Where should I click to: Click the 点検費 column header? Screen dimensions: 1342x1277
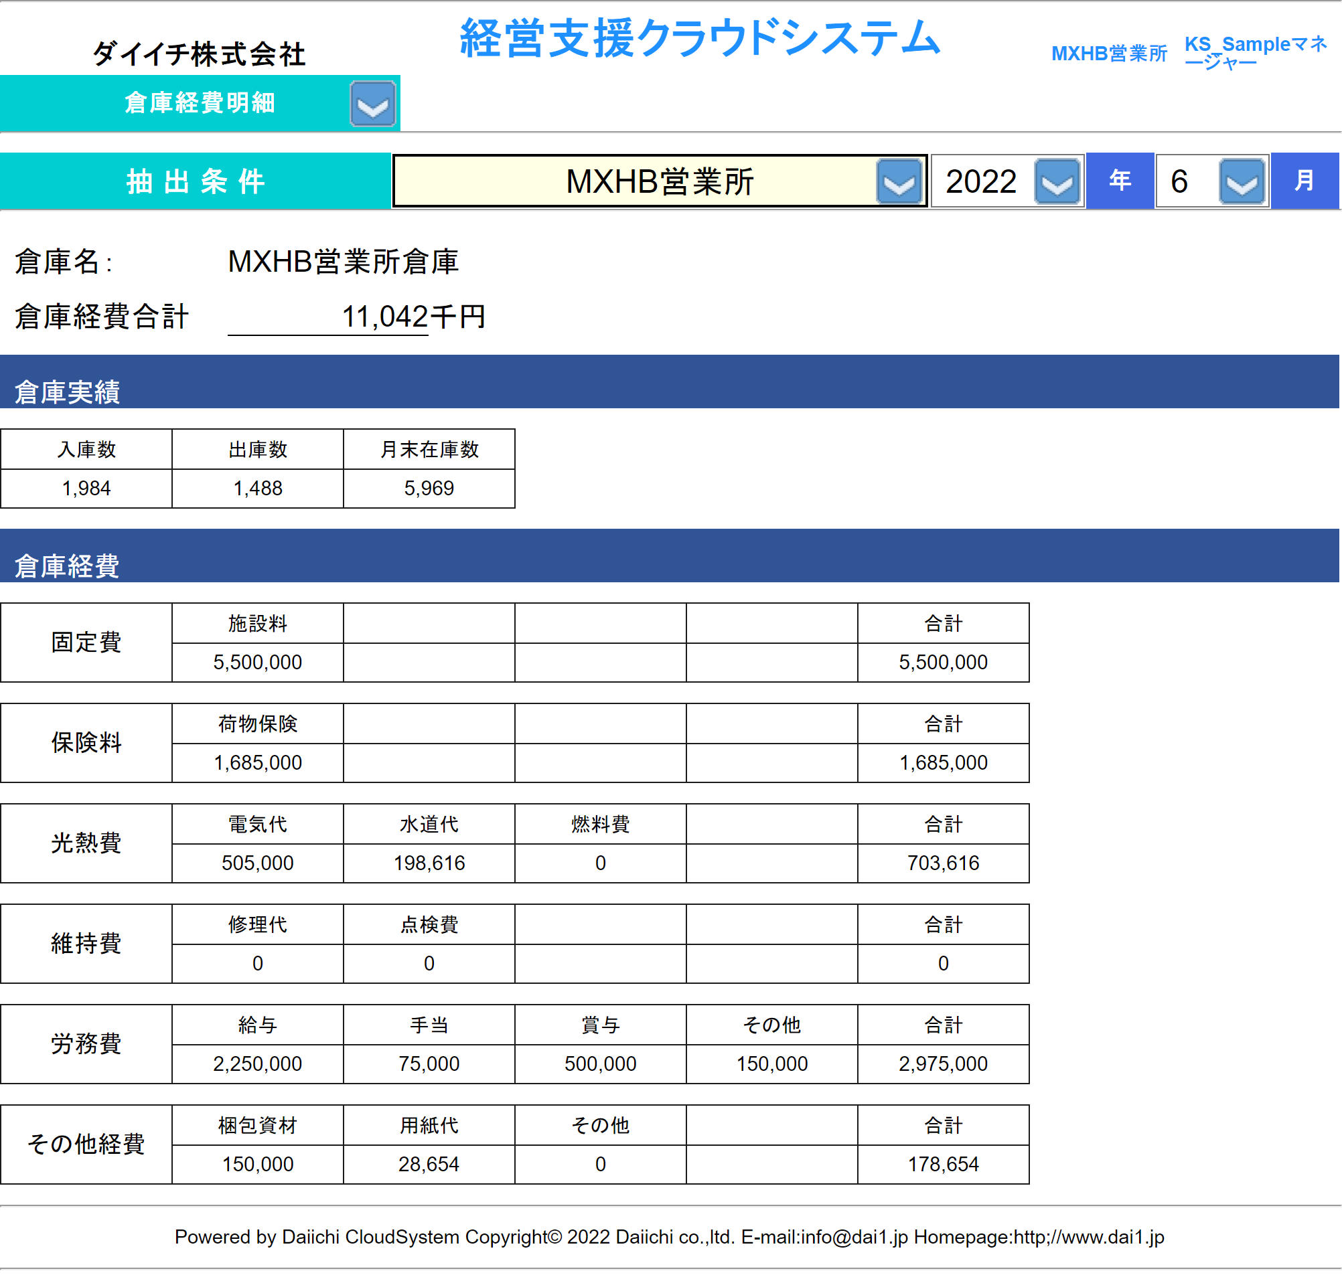429,924
